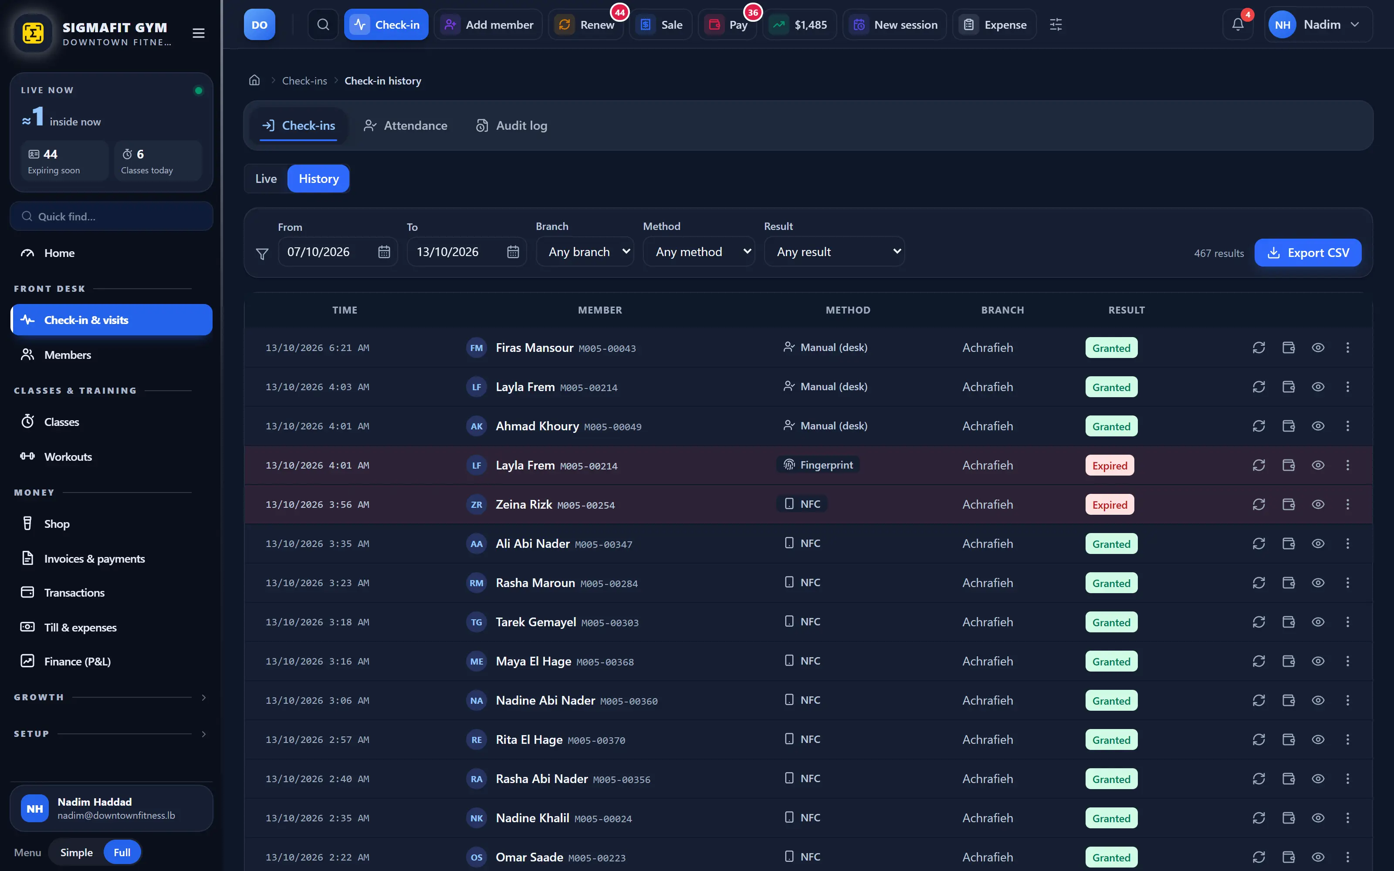Click Add member button
This screenshot has height=871, width=1394.
click(488, 24)
